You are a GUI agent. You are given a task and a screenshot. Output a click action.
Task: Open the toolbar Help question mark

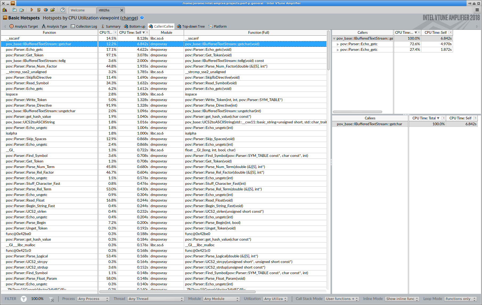click(x=63, y=10)
